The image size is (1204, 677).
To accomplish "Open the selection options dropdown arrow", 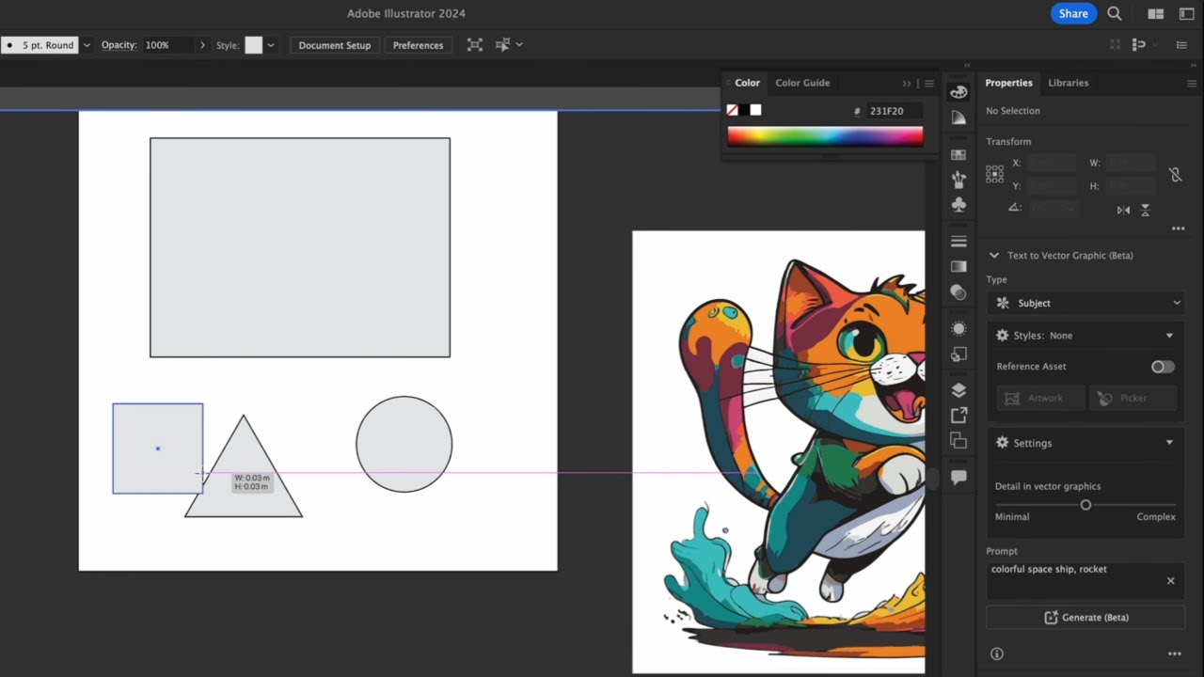I will pyautogui.click(x=519, y=44).
